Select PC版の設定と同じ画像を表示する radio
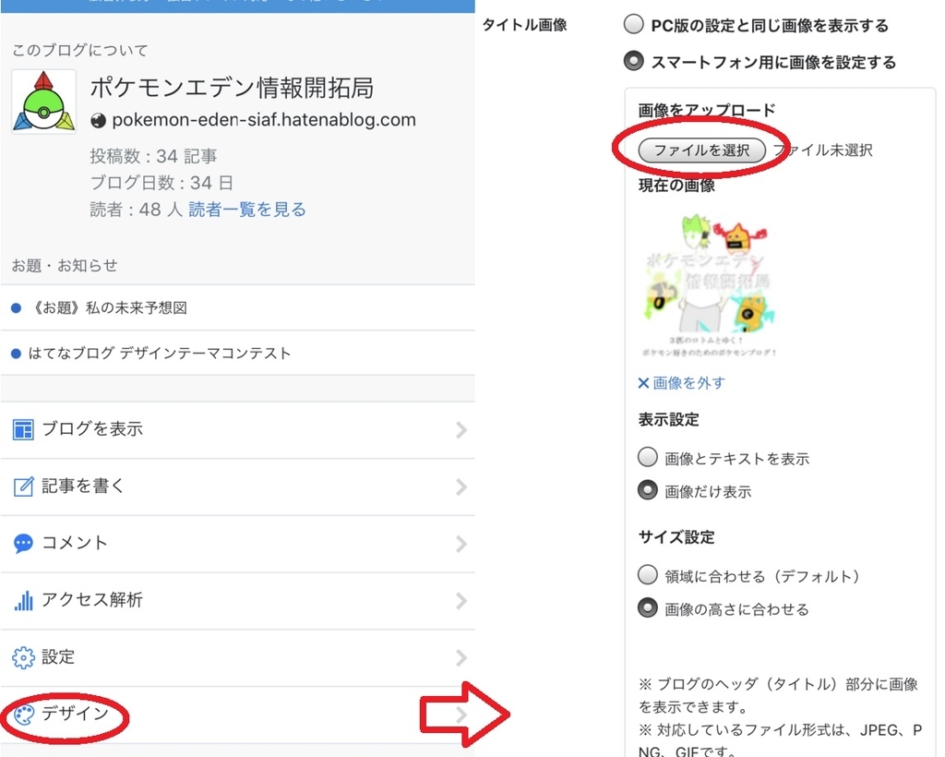 click(x=633, y=25)
